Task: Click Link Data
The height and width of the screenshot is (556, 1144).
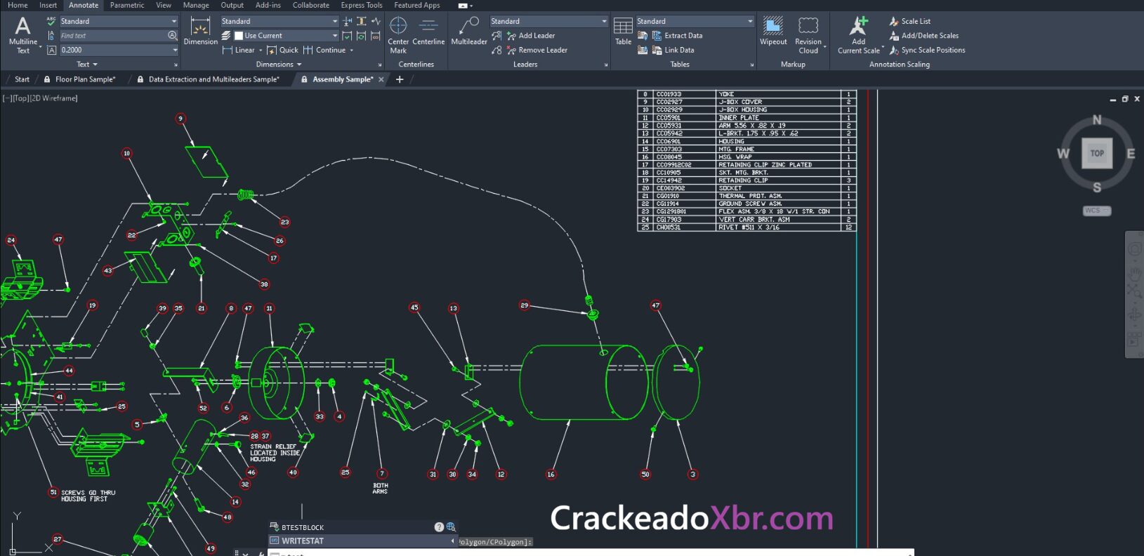Action: pyautogui.click(x=673, y=50)
